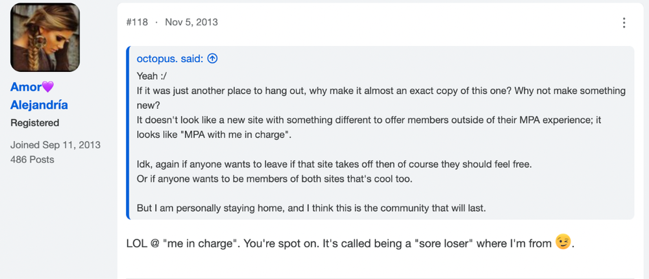Click the dot separator after #118
Screen dimensions: 649x279
tap(156, 22)
